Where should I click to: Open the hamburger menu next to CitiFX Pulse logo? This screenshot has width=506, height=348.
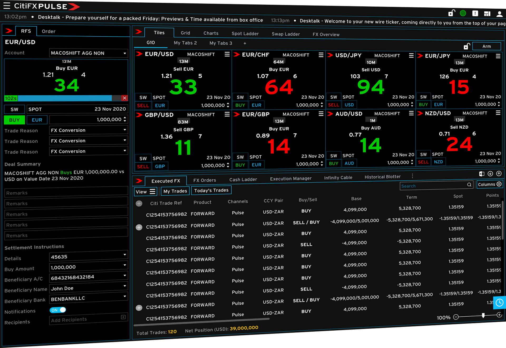(x=7, y=6)
